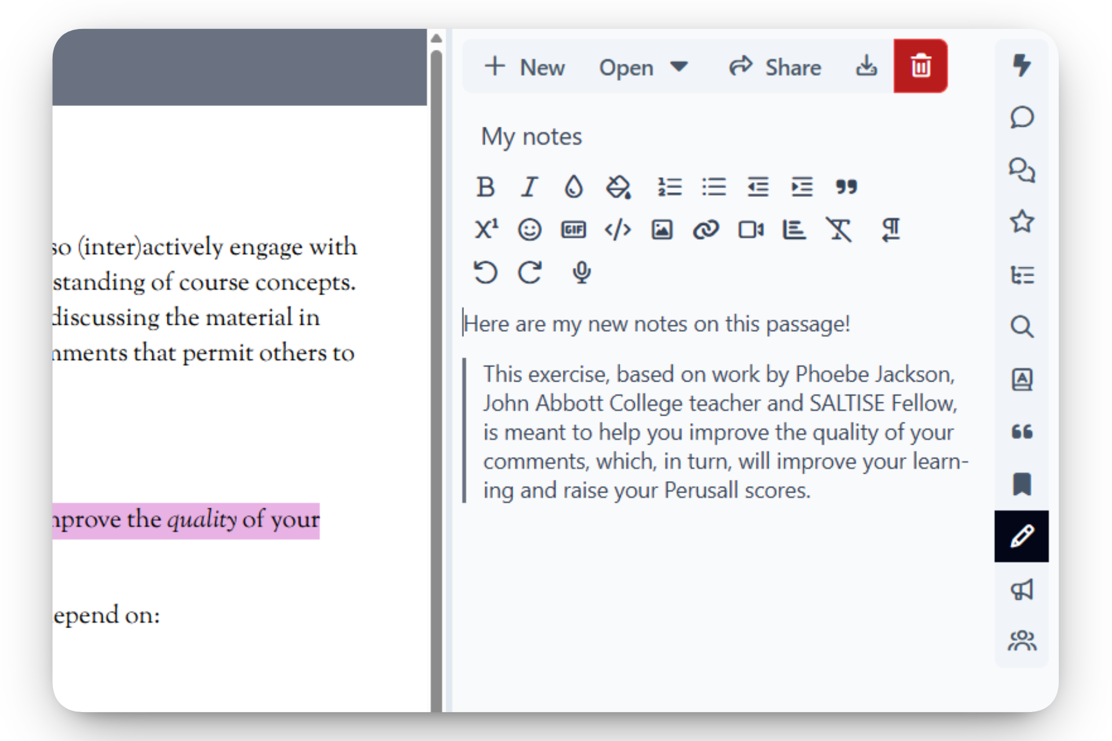
Task: Choose text color droplet icon
Action: point(573,187)
